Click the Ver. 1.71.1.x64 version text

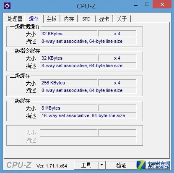click(52, 166)
